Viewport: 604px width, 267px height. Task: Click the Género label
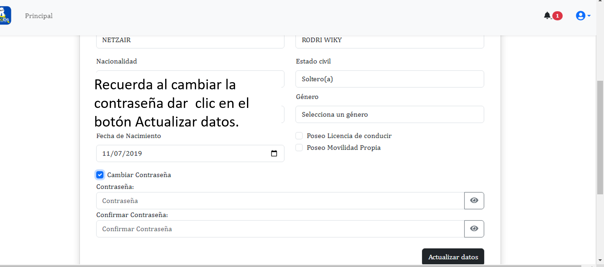(x=307, y=97)
